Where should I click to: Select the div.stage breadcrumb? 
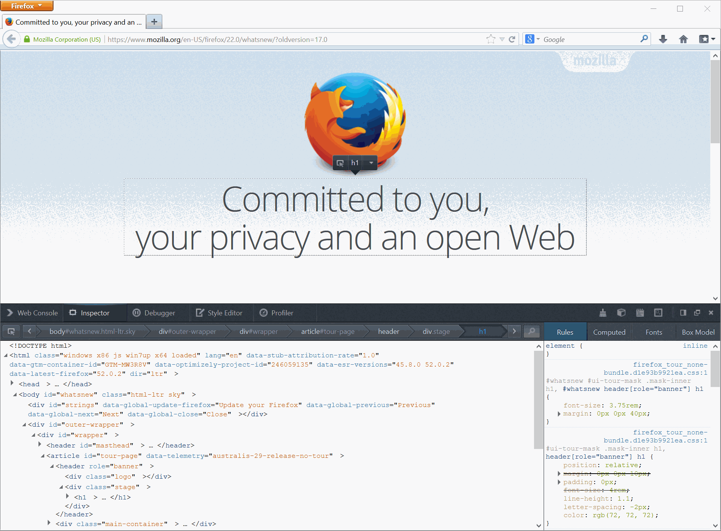point(436,331)
